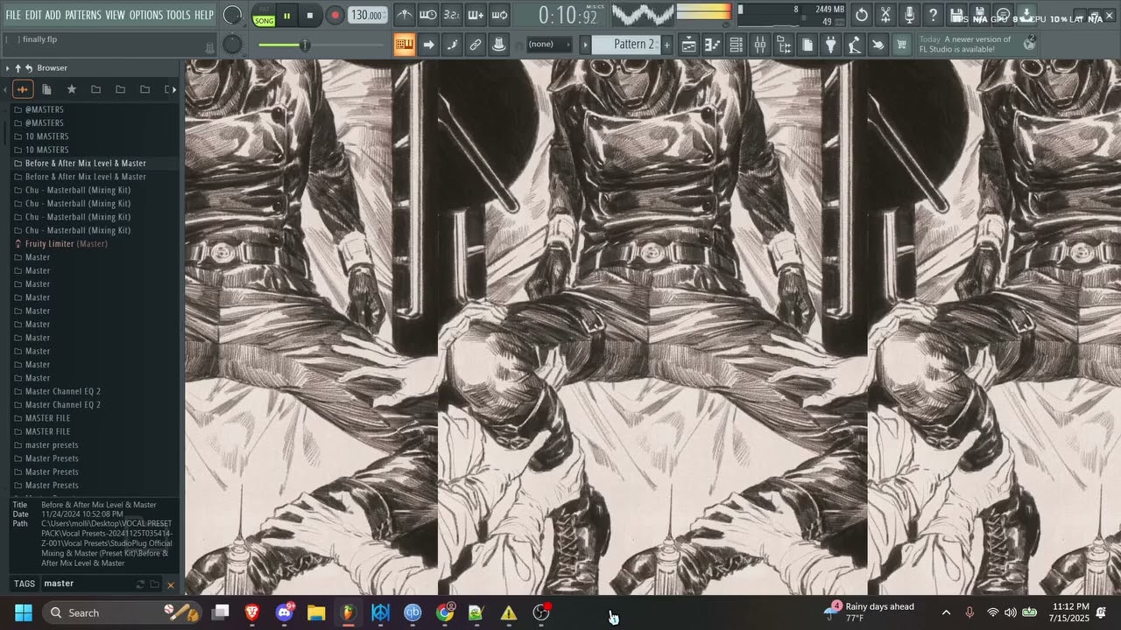Screen dimensions: 1121x630
Task: Click arrow left of Pattern 2 selector
Action: [586, 45]
